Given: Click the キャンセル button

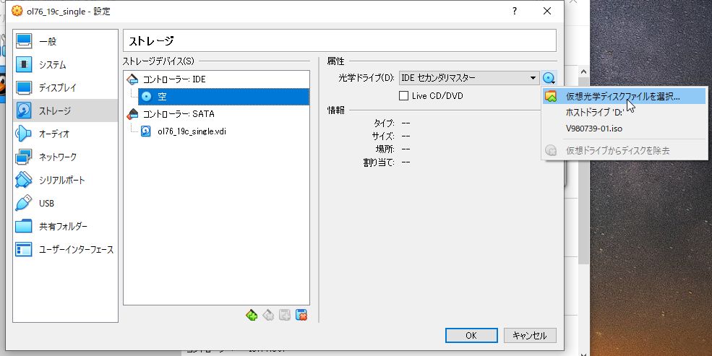Looking at the screenshot, I should pyautogui.click(x=529, y=336).
